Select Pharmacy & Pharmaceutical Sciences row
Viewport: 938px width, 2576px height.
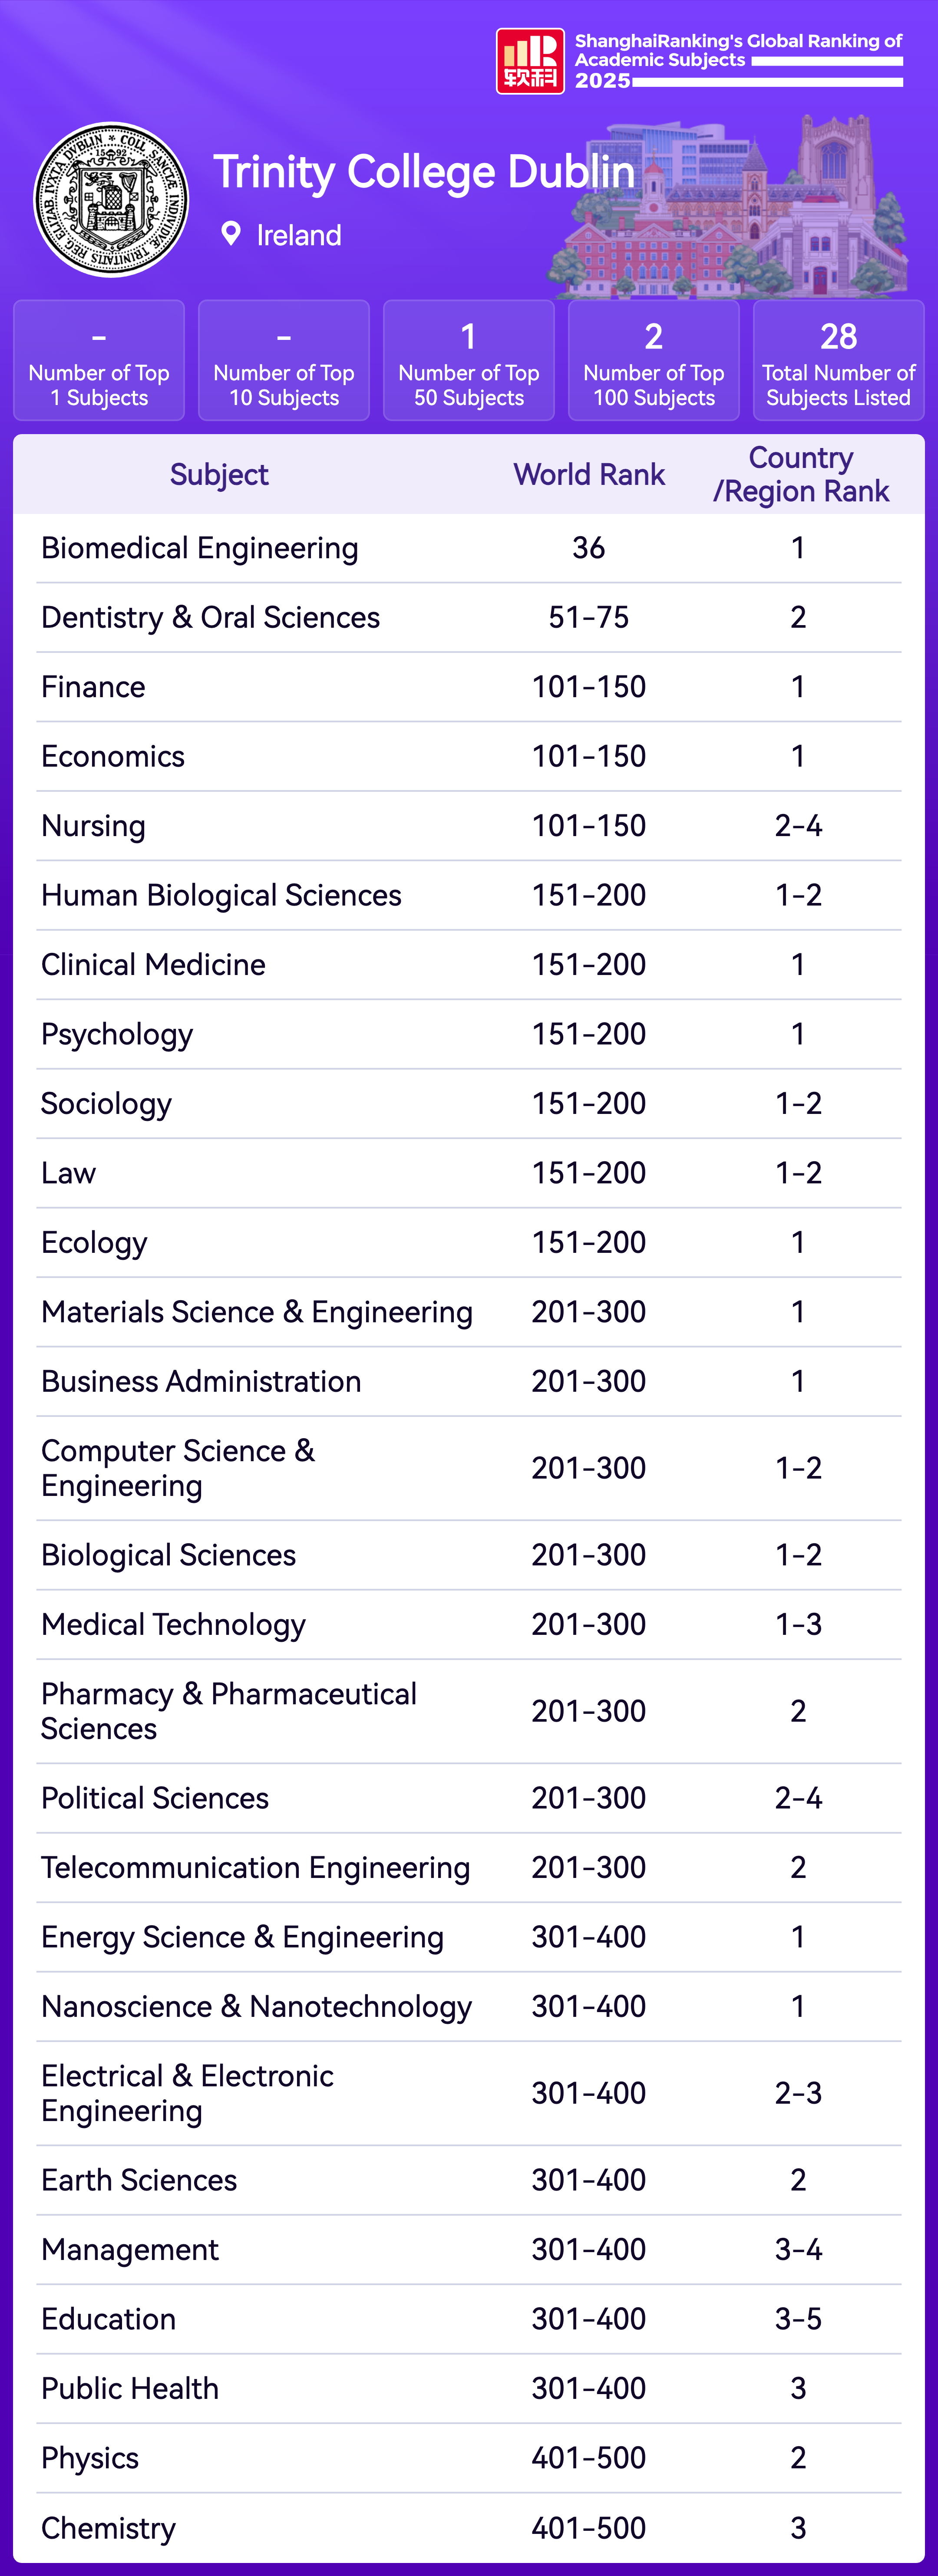[x=228, y=1711]
